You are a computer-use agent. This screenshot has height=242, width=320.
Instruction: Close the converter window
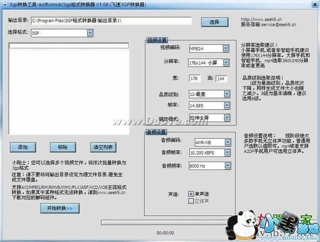coord(315,4)
